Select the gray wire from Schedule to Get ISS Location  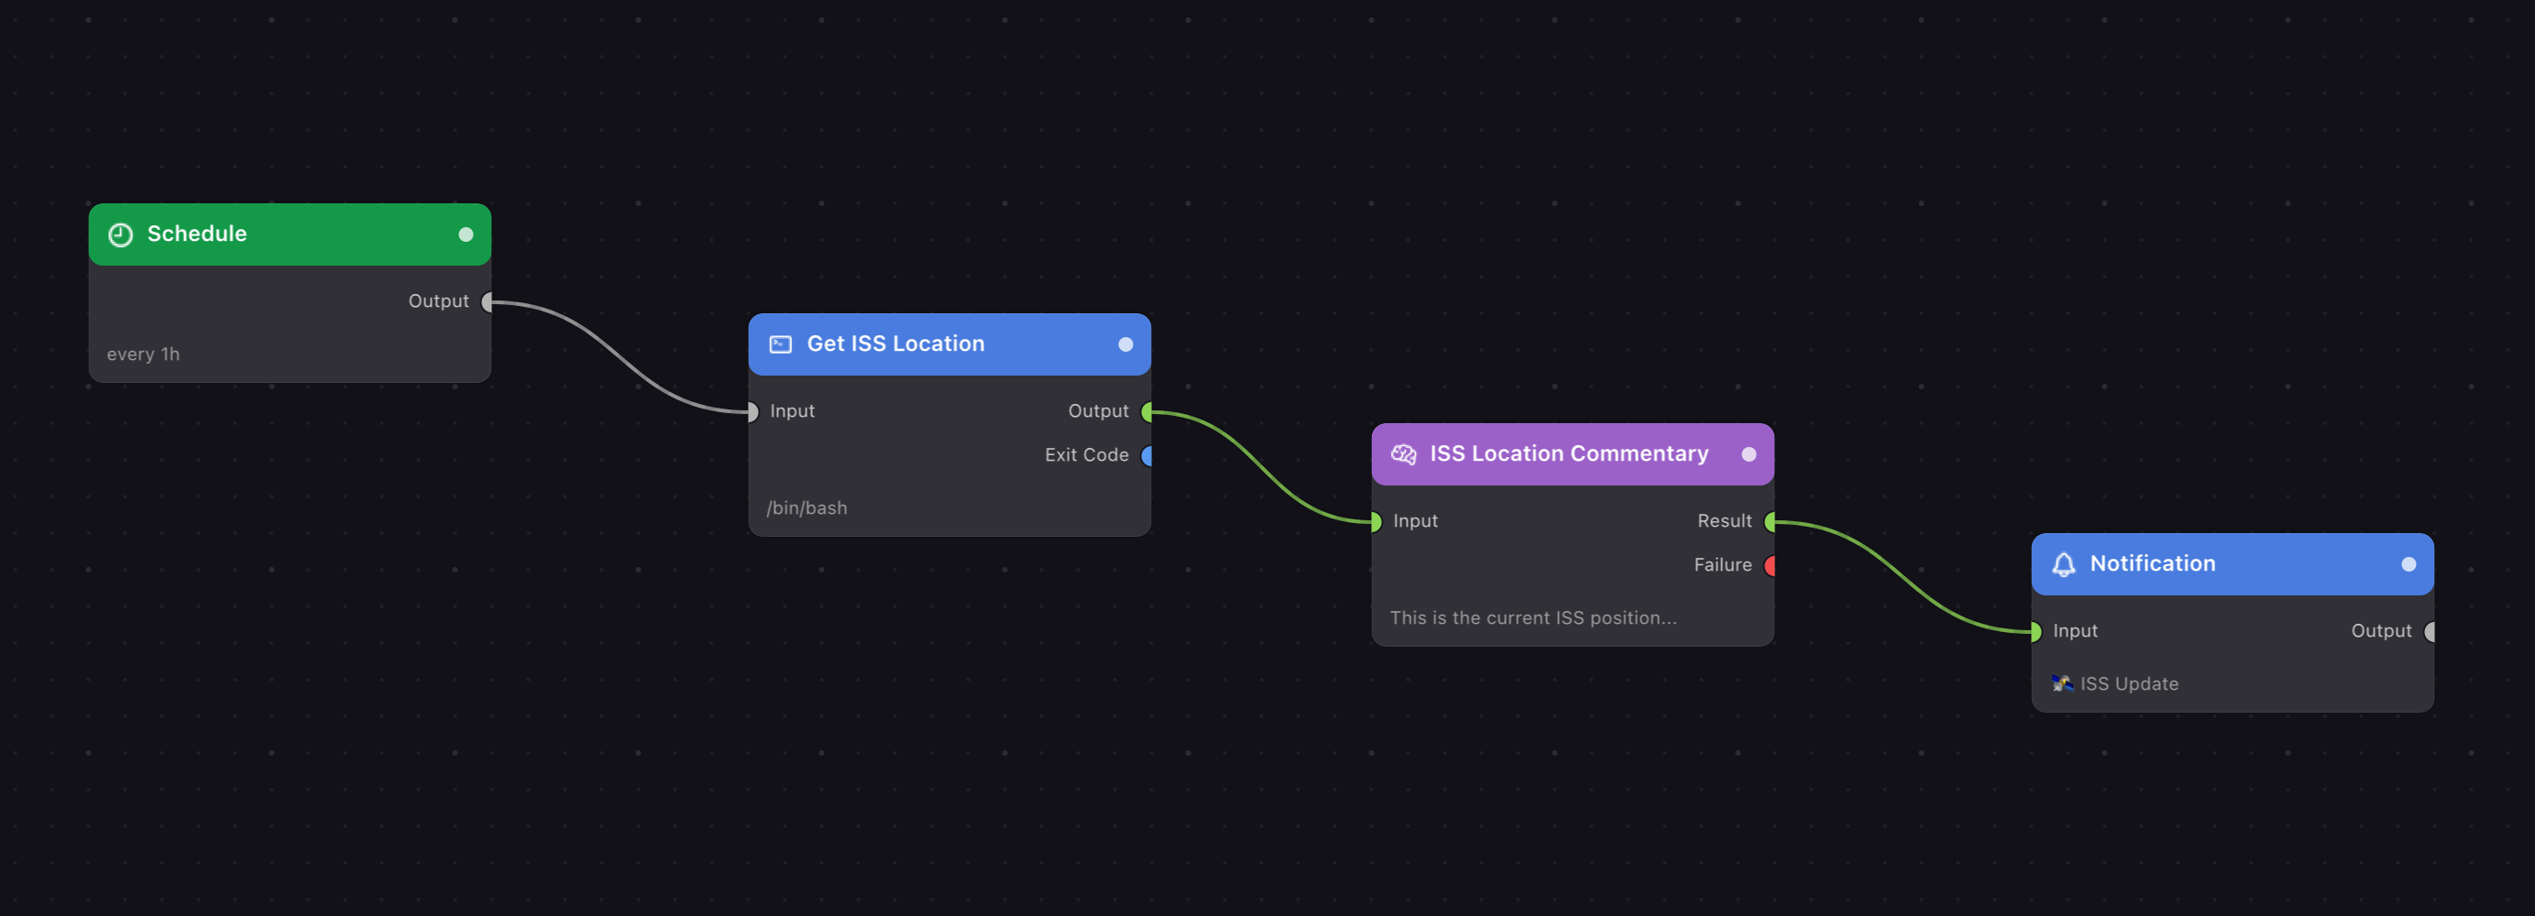[x=620, y=357]
